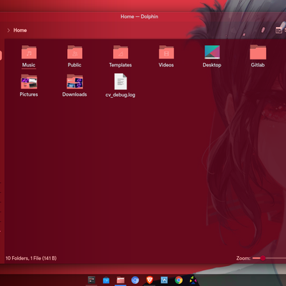Click the file manager taskbar icon
Screen dimensions: 286x286
pyautogui.click(x=121, y=280)
